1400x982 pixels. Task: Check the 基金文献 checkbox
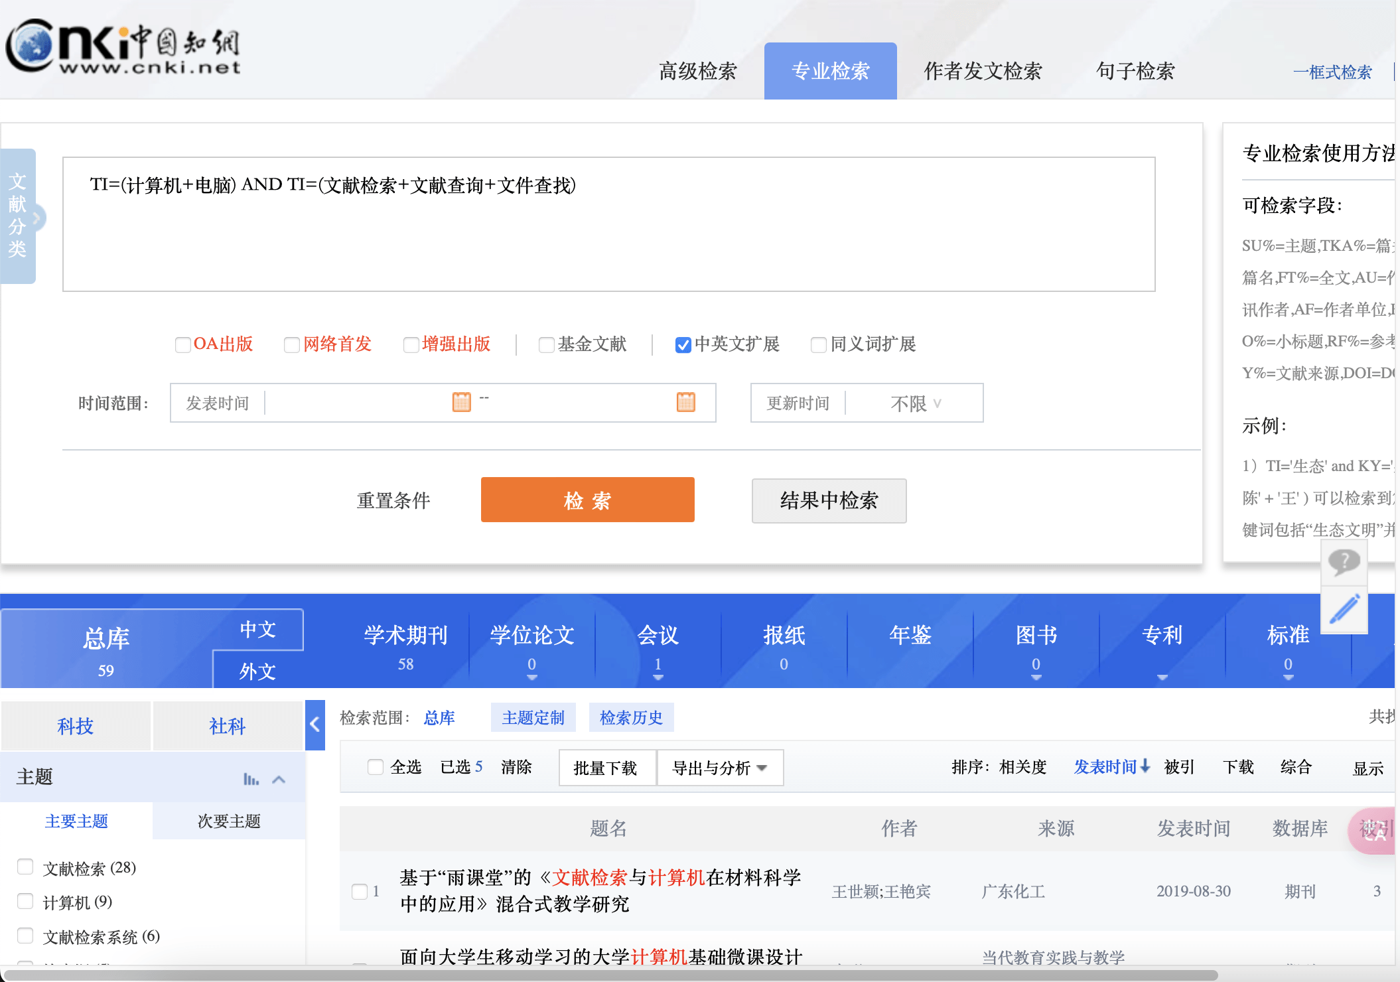coord(546,344)
